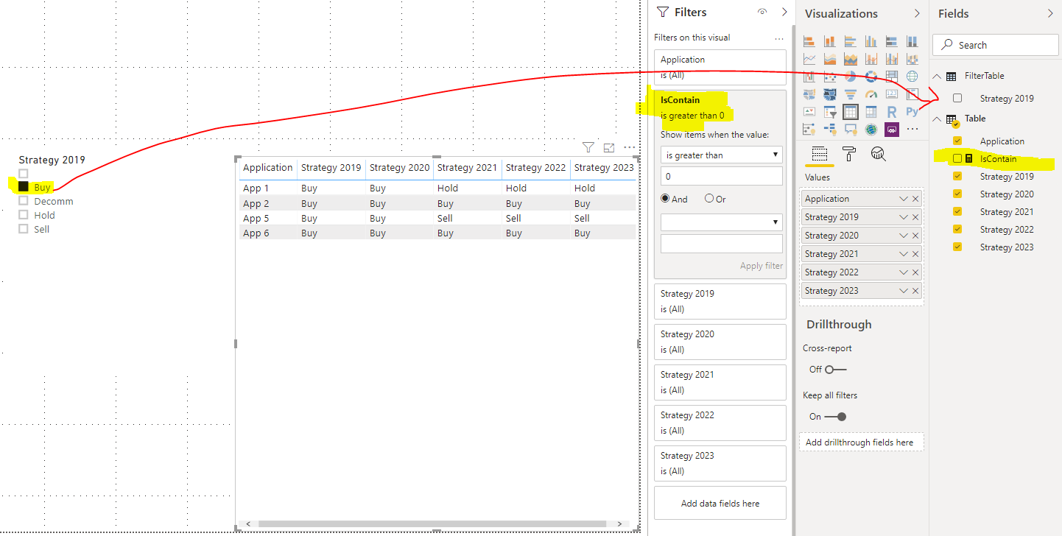The height and width of the screenshot is (536, 1062).
Task: Hide the Filters pane with eye icon
Action: pyautogui.click(x=762, y=13)
